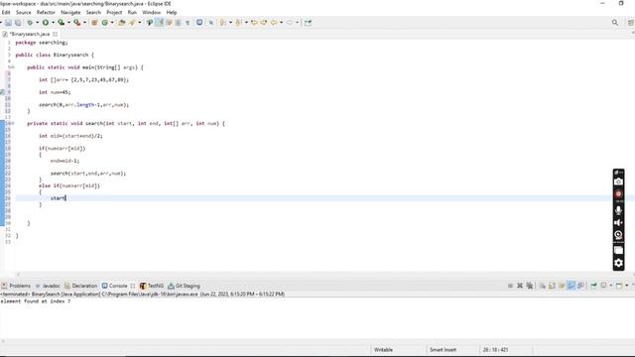Image resolution: width=635 pixels, height=357 pixels.
Task: Click the Forward navigation arrow icon
Action: (290, 23)
